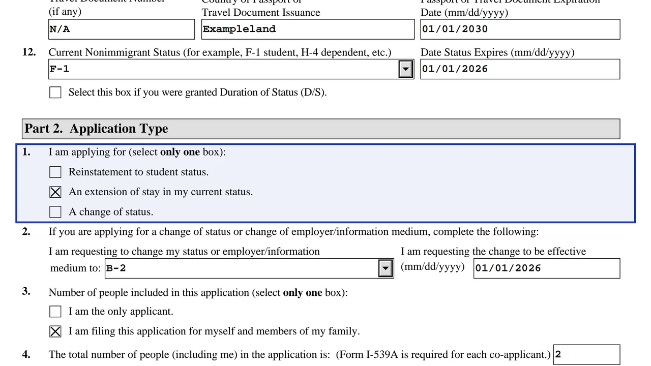
Task: Click passport expiration date field 01/01/2030
Action: click(x=520, y=29)
